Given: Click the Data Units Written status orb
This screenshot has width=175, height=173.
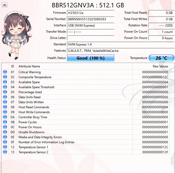Looking at the screenshot, I should click(x=5, y=102).
